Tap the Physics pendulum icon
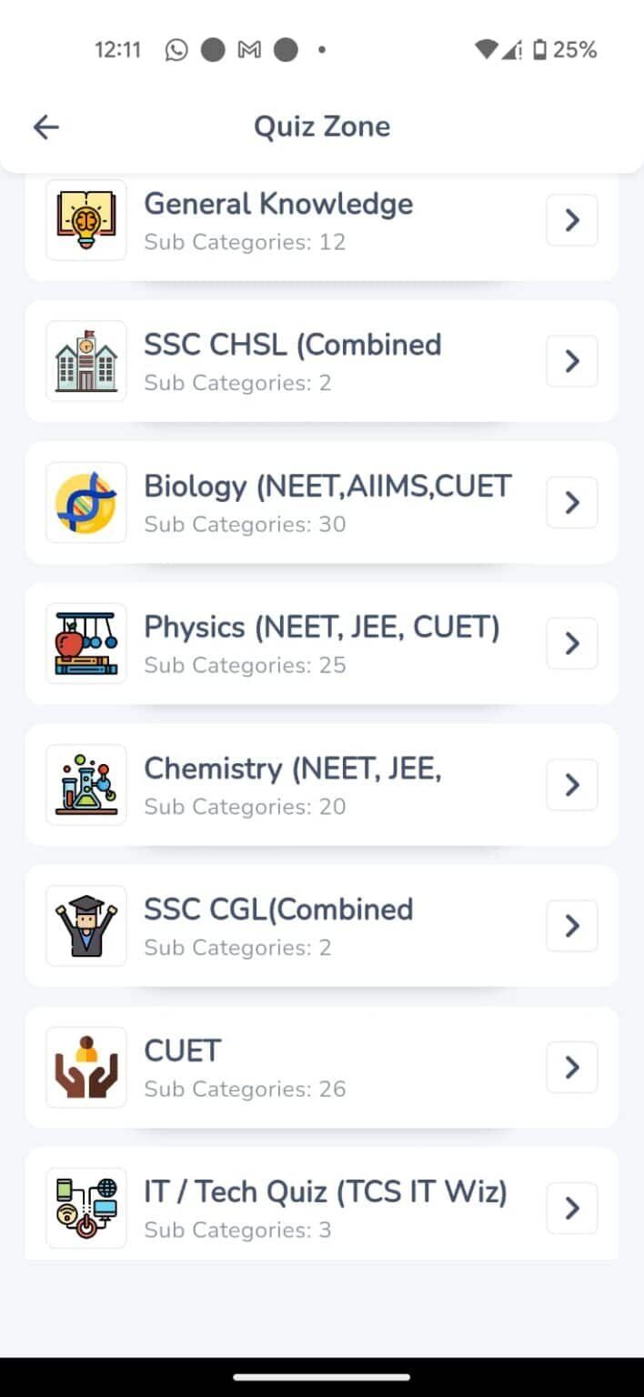 coord(86,643)
